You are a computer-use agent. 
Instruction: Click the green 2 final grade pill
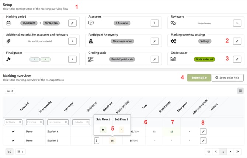coord(35,59)
